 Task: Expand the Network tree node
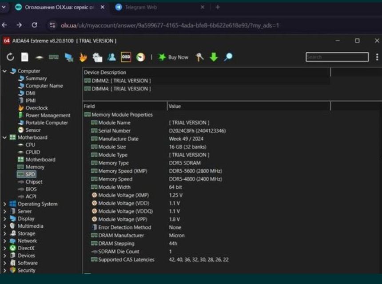coord(4,241)
